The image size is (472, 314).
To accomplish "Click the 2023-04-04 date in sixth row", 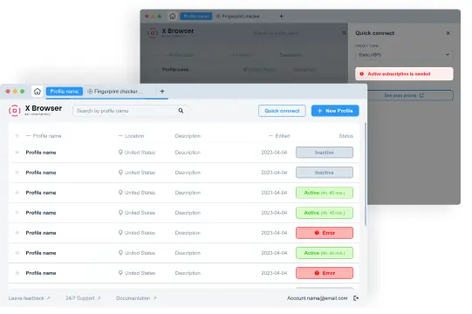I will click(274, 253).
